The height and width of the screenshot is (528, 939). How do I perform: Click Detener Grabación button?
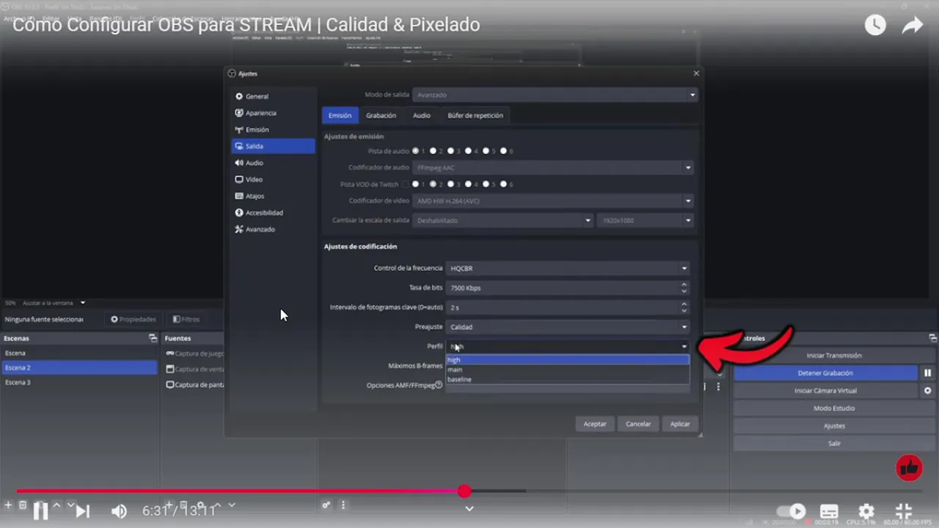pyautogui.click(x=825, y=373)
